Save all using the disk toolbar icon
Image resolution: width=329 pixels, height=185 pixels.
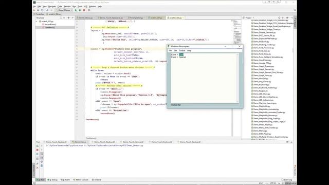38,10
